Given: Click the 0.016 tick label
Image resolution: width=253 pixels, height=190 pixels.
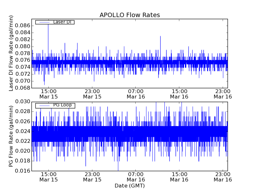Looking at the screenshot, I should [22, 171].
